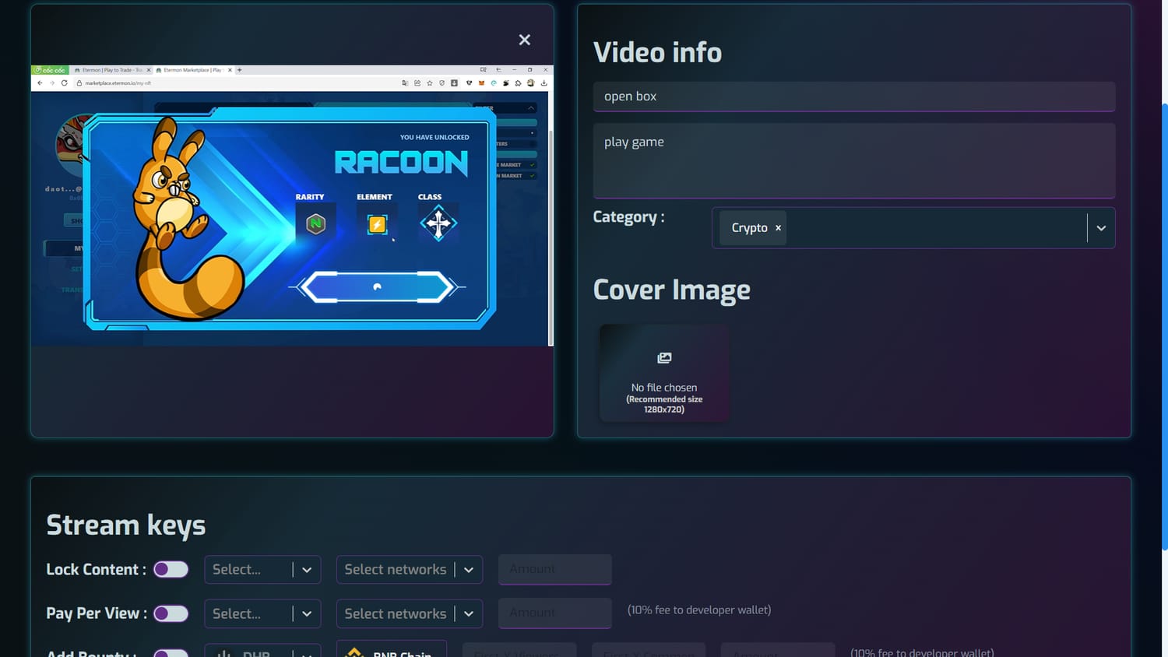Click the 'Category :' label

(x=629, y=217)
